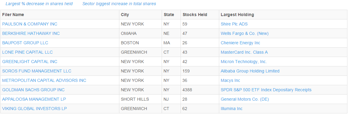Open METROPOLITAN CAPITAL ADVISORS INC link

coord(44,80)
